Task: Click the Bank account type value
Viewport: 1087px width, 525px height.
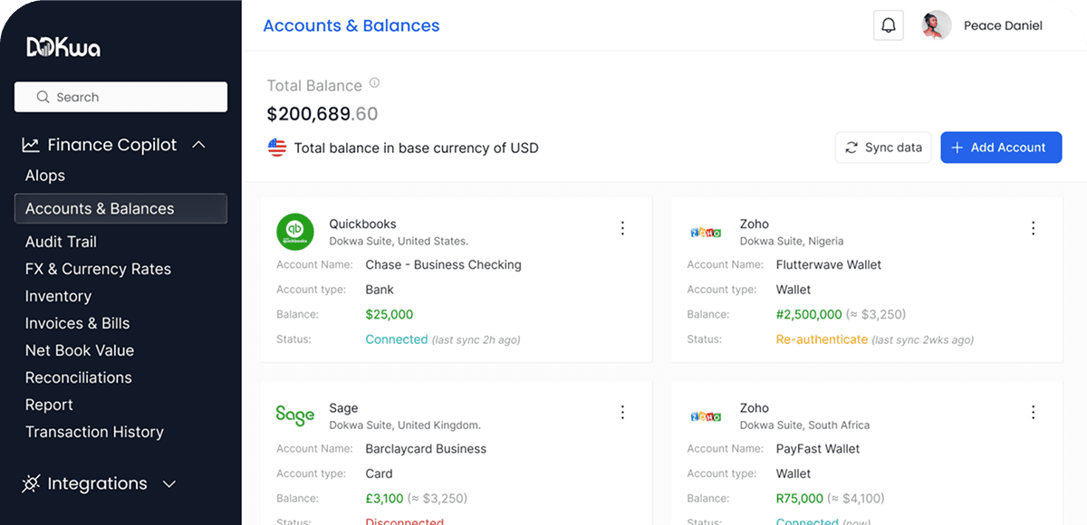Action: (x=380, y=290)
